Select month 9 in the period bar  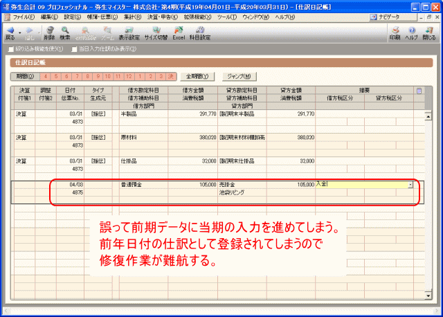[x=98, y=77]
